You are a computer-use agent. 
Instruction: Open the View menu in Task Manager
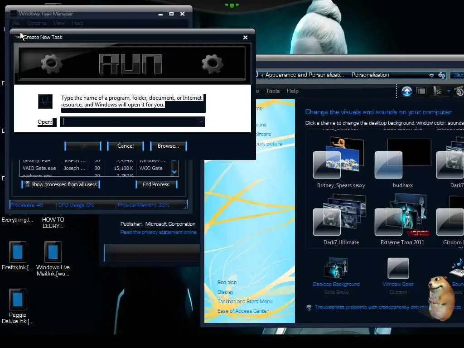pyautogui.click(x=59, y=23)
